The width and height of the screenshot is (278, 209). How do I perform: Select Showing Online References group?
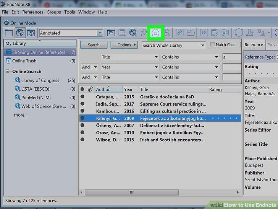[x=40, y=52]
